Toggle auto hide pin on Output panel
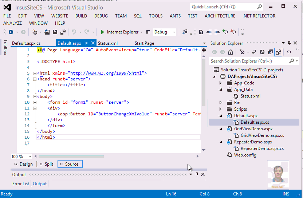 [197, 174]
